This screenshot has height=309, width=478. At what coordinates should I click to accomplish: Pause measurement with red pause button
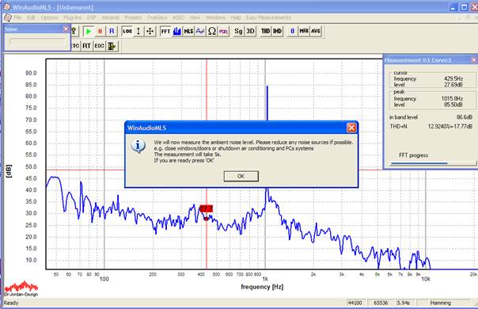pos(100,31)
